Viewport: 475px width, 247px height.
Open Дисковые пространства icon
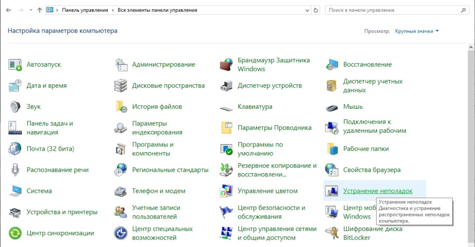(x=121, y=86)
